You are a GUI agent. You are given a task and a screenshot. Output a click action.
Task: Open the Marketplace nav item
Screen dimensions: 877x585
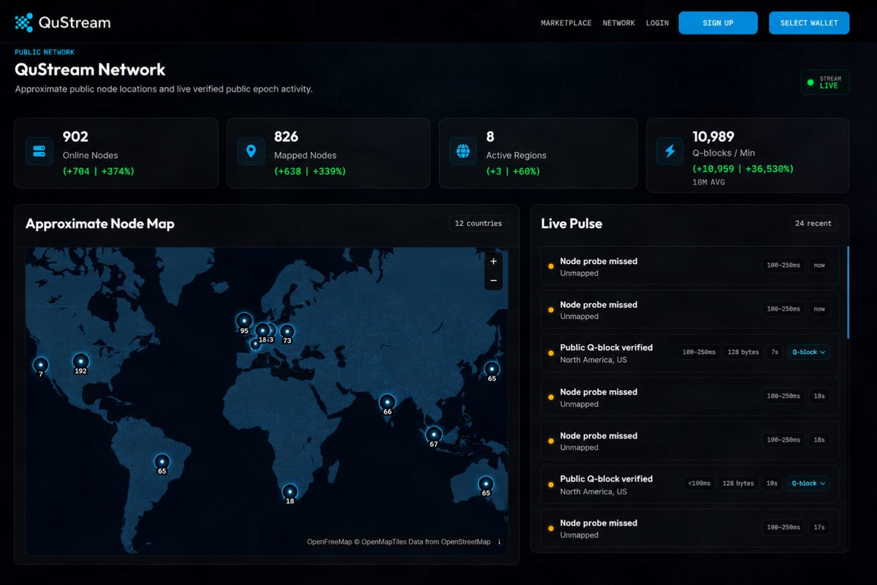(566, 23)
